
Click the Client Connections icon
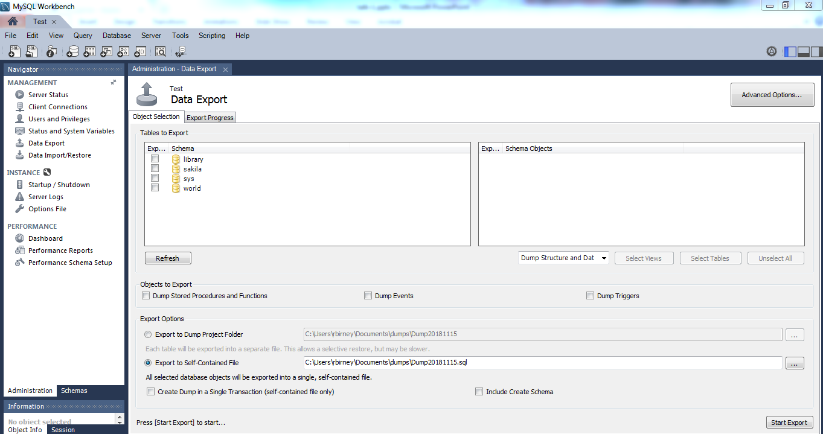[x=20, y=107]
